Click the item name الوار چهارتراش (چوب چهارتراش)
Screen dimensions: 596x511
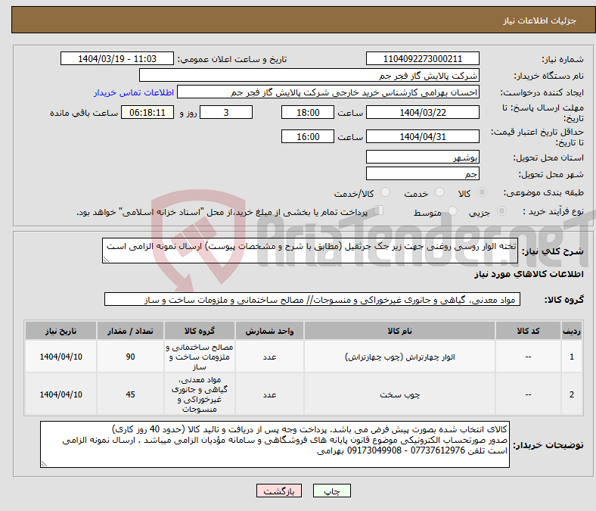click(x=399, y=357)
